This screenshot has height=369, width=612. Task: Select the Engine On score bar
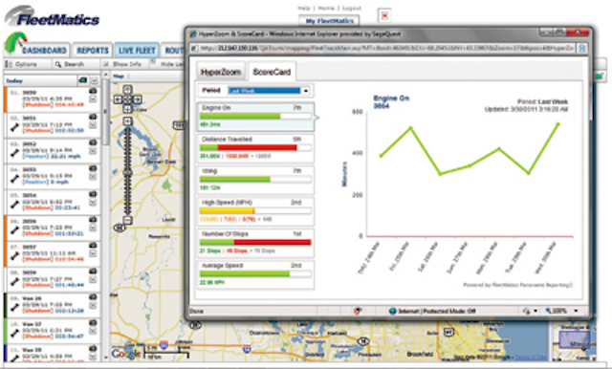[x=255, y=117]
